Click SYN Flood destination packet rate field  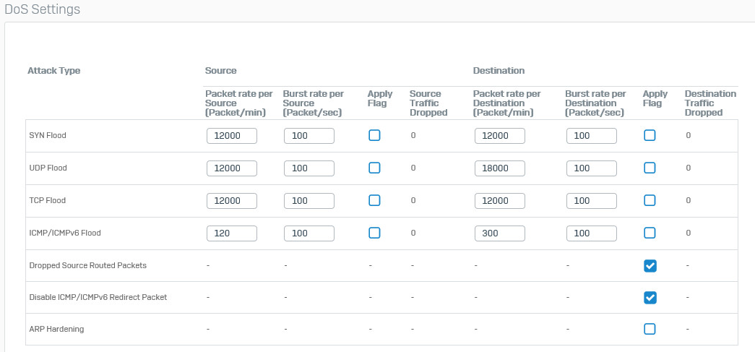[x=500, y=136]
